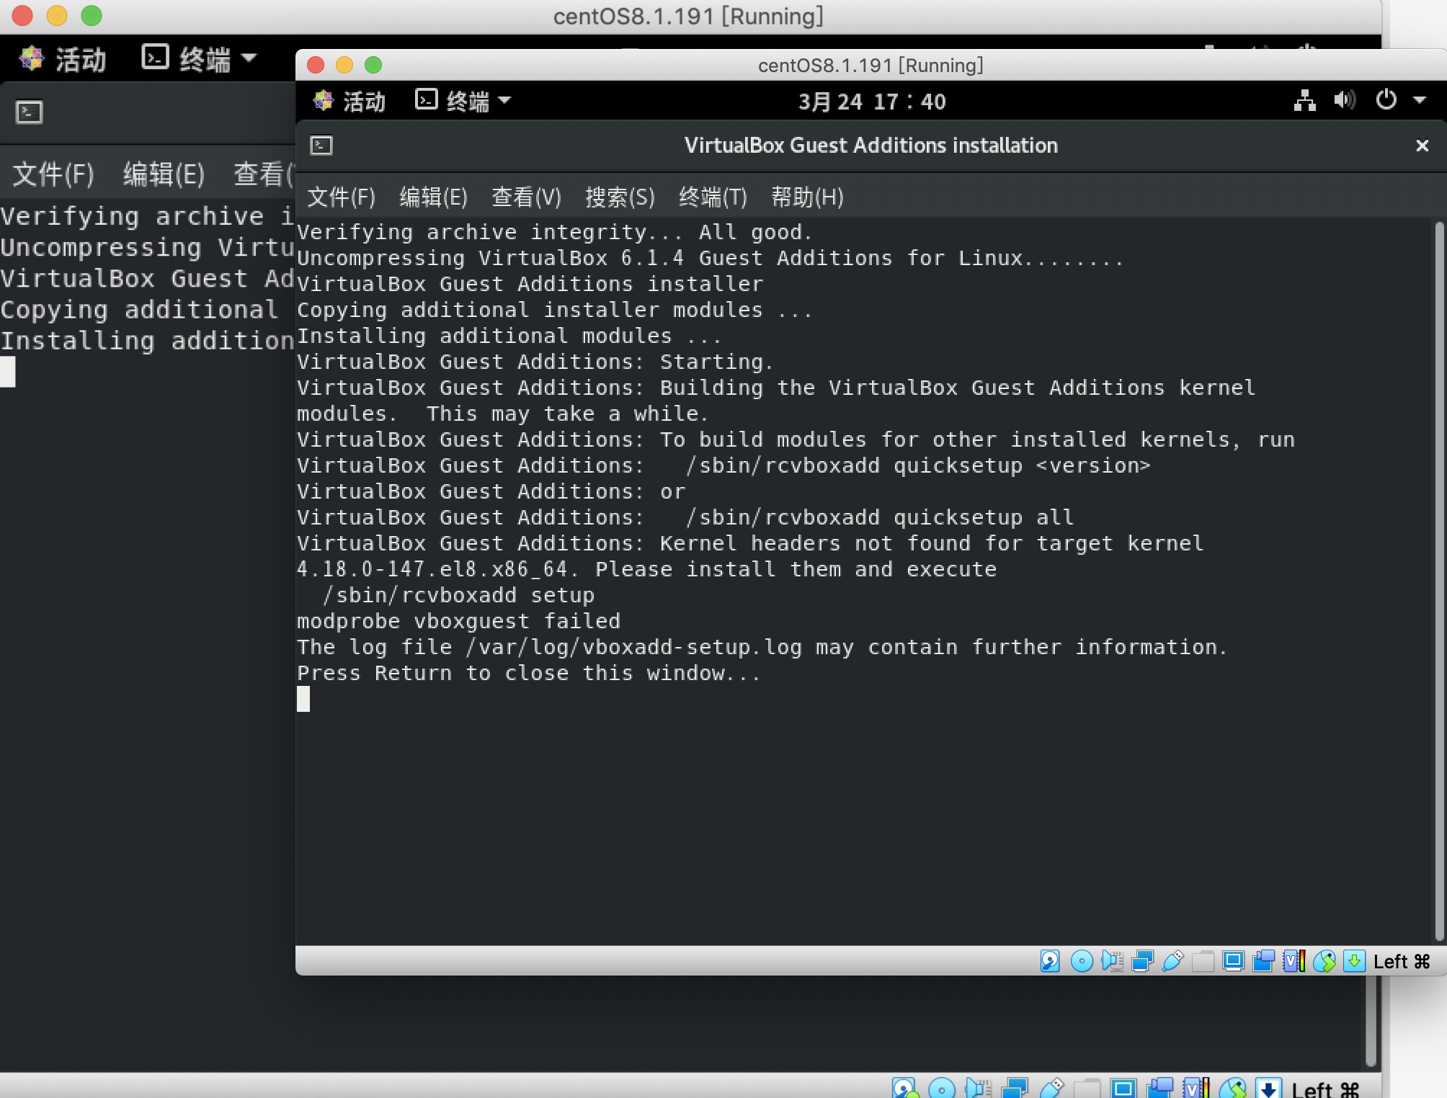The image size is (1447, 1098).
Task: Expand the system power menu arrow
Action: point(1420,100)
